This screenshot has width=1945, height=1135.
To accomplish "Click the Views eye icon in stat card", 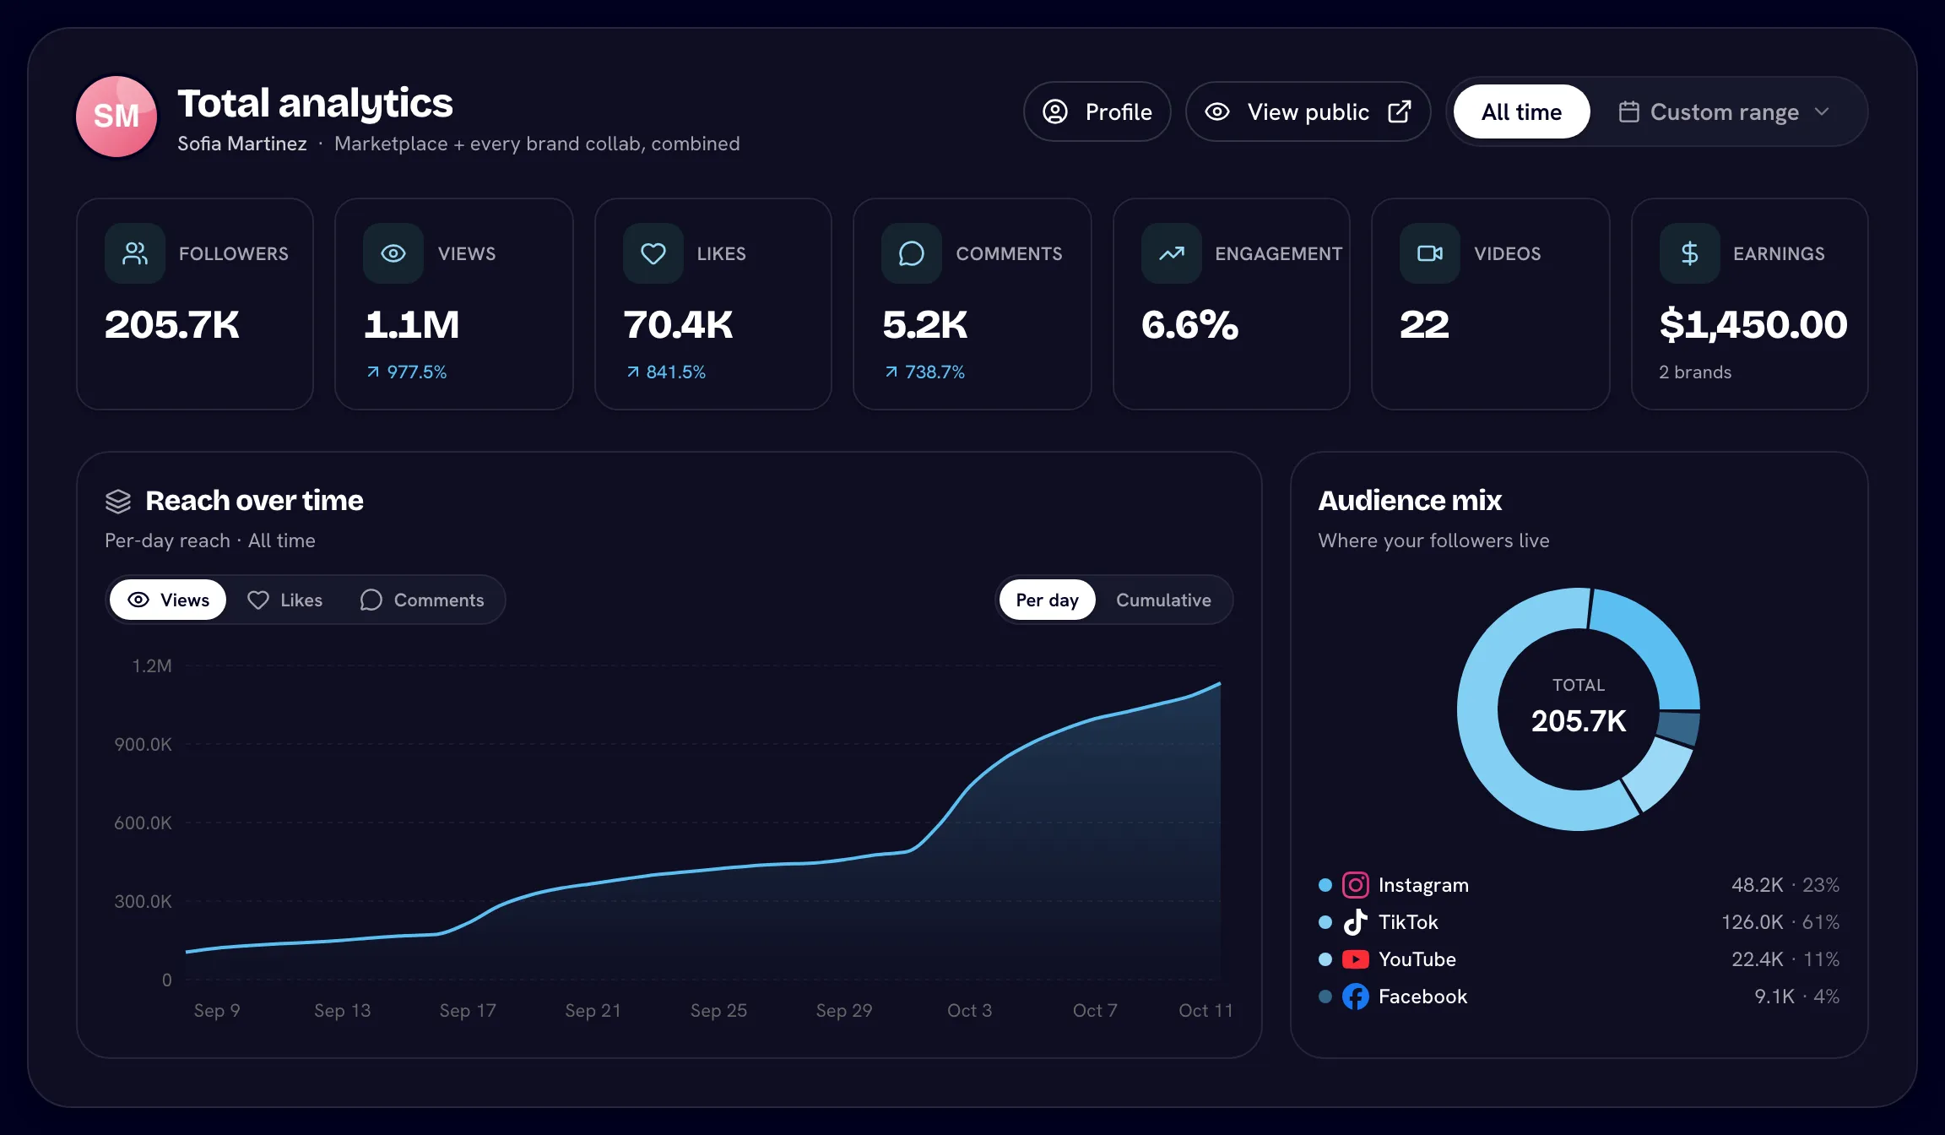I will click(393, 253).
